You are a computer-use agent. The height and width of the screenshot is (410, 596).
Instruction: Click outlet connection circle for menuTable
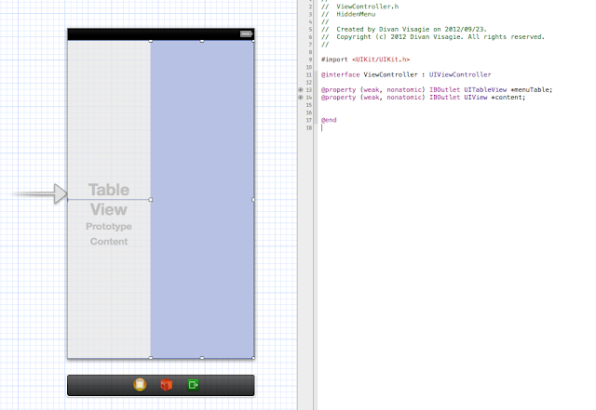pyautogui.click(x=301, y=90)
